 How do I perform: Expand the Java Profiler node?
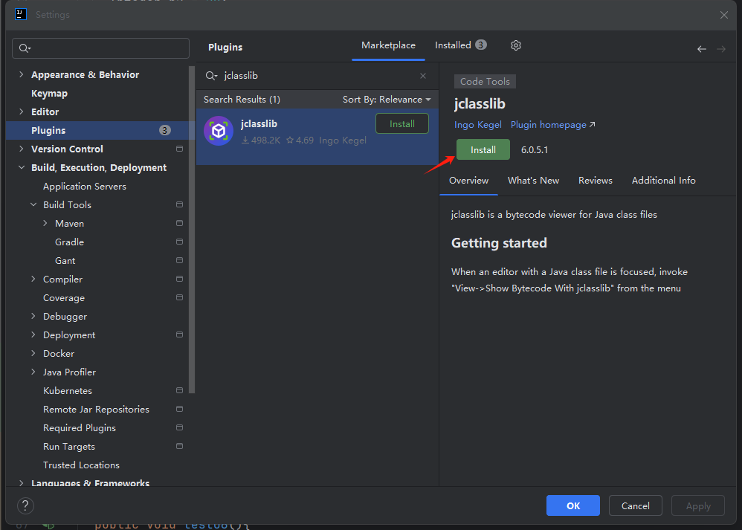pyautogui.click(x=33, y=372)
